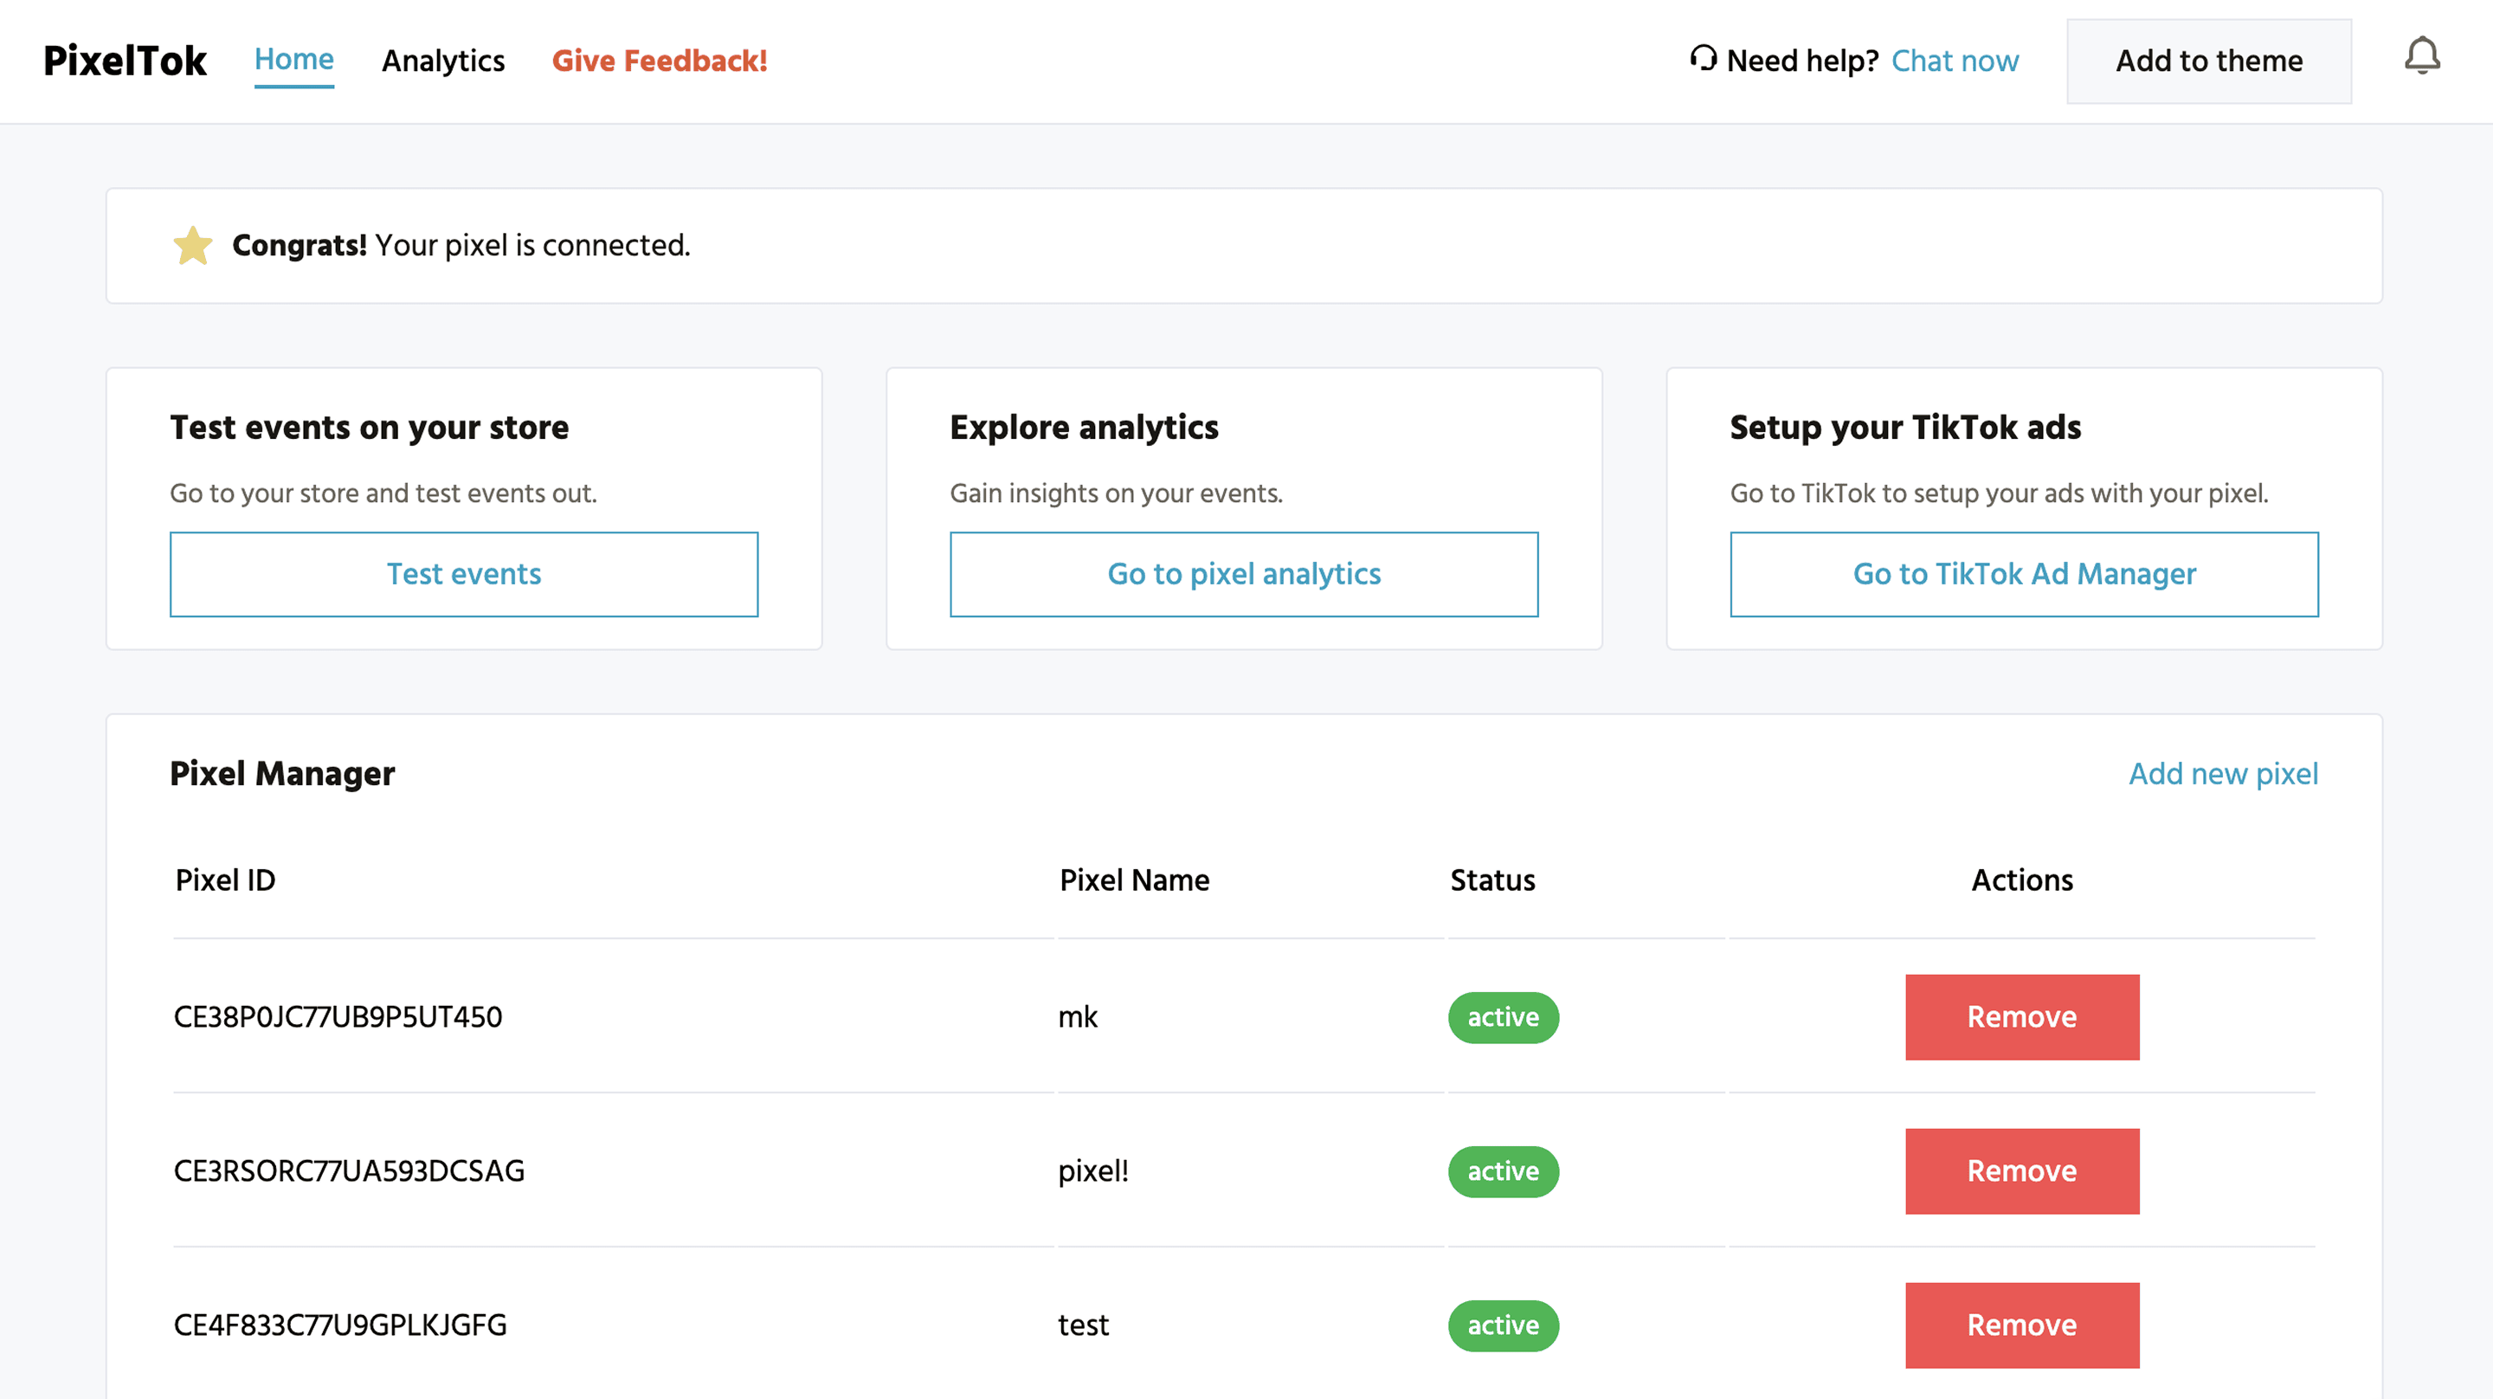Viewport: 2493px width, 1399px height.
Task: Click Test events on your store heading
Action: [370, 427]
